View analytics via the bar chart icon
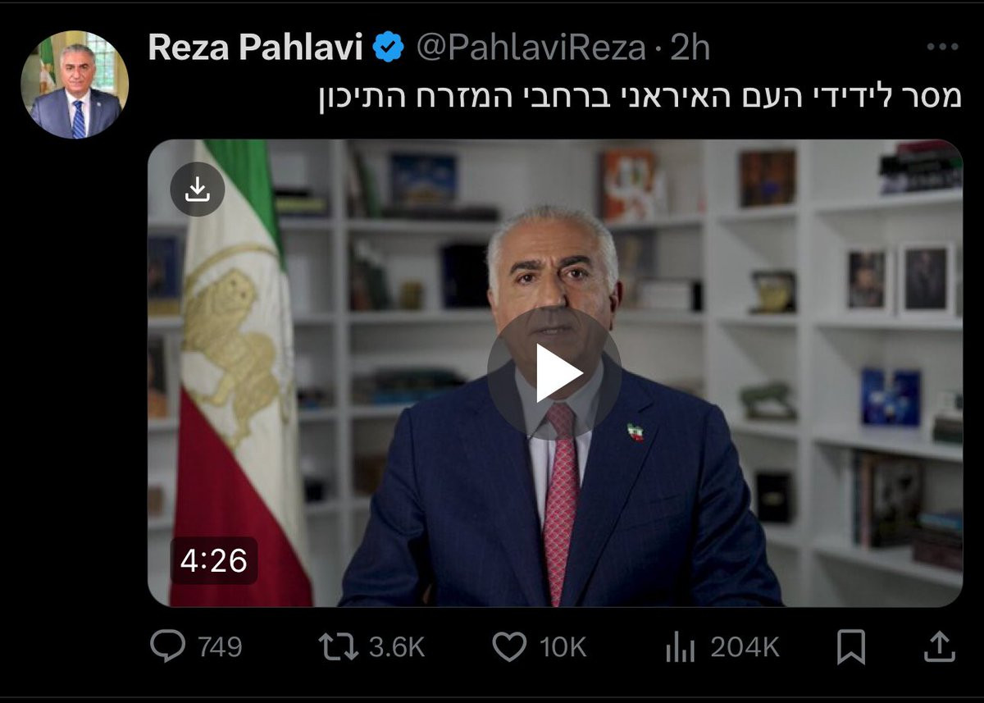The image size is (984, 703). [x=680, y=648]
